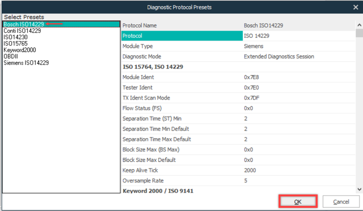The height and width of the screenshot is (211, 363).
Task: Select the Bosch ISO14229 preset
Action: point(61,24)
